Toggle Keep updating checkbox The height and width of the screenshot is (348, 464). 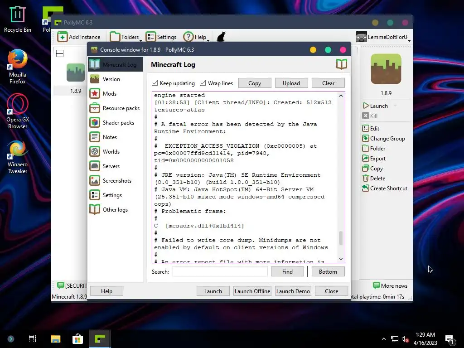155,83
